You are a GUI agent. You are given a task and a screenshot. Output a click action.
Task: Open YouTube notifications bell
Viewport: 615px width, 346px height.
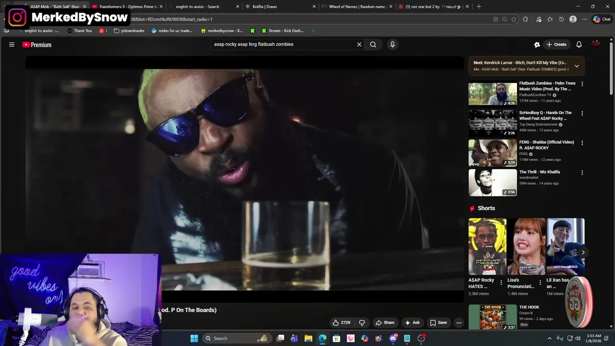[x=579, y=44]
